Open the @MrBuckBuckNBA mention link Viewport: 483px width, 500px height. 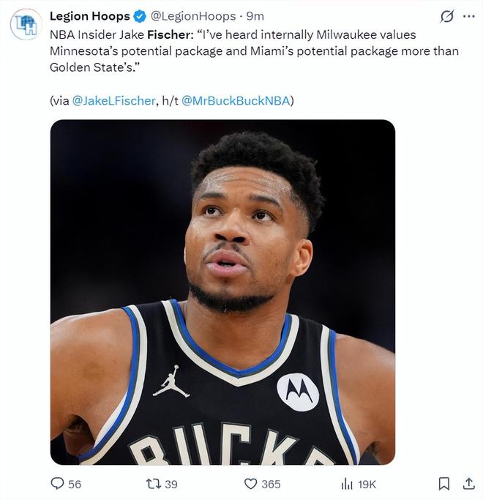point(236,101)
